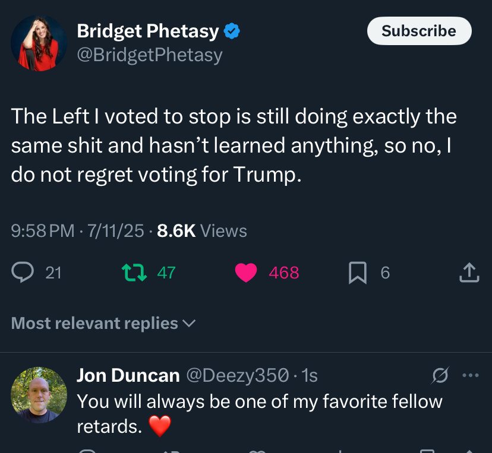Open the three-dot menu on Jon's reply

[x=471, y=375]
